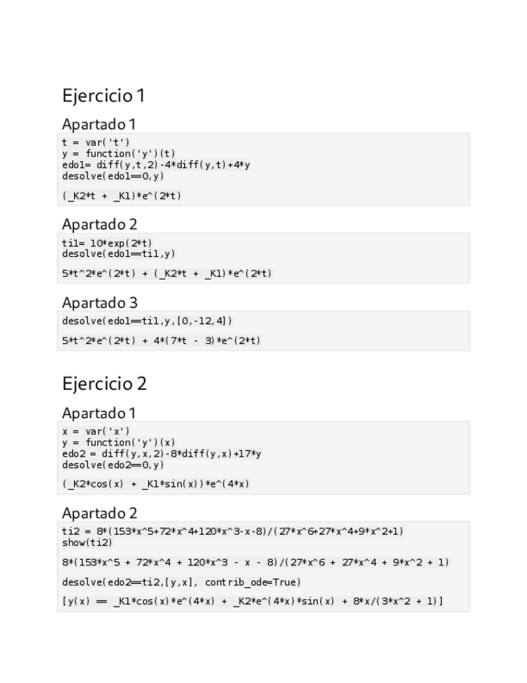The width and height of the screenshot is (527, 683).
Task: Click output 5*t^2*e^(2*t) + 4*(7*t - 3)*e^(2*t)
Action: (x=161, y=341)
